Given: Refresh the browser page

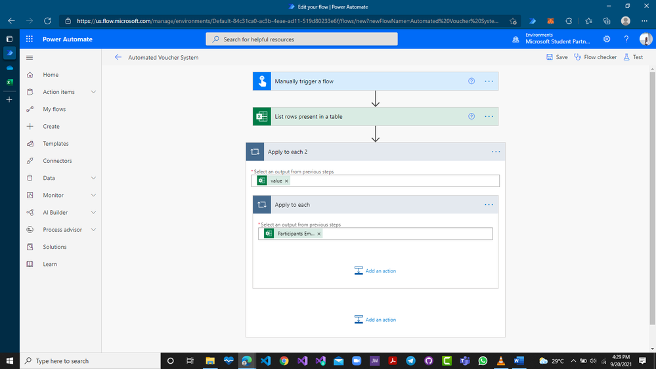Looking at the screenshot, I should (48, 21).
